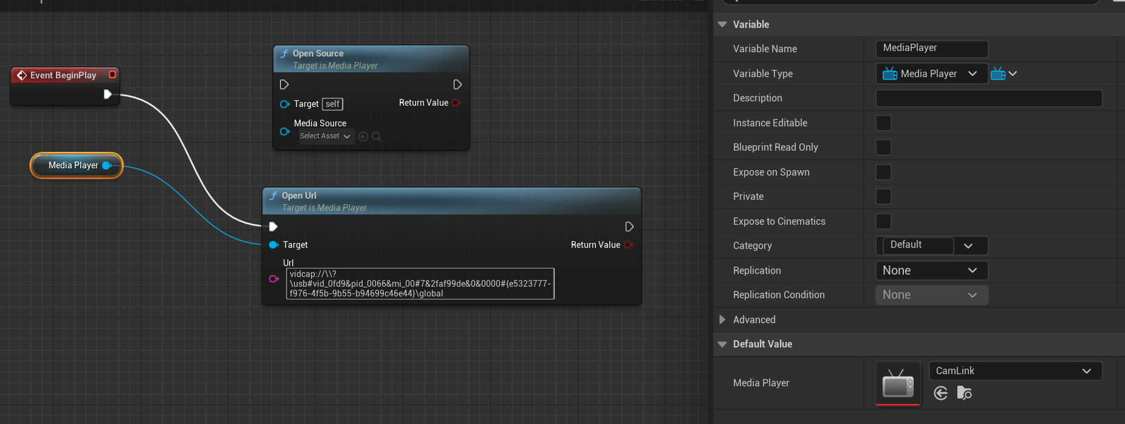
Task: Click Open Source Media Source input pin
Action: [x=284, y=131]
